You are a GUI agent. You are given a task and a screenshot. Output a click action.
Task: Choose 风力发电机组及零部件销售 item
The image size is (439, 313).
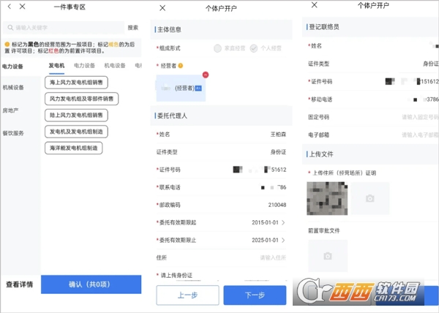[81, 99]
